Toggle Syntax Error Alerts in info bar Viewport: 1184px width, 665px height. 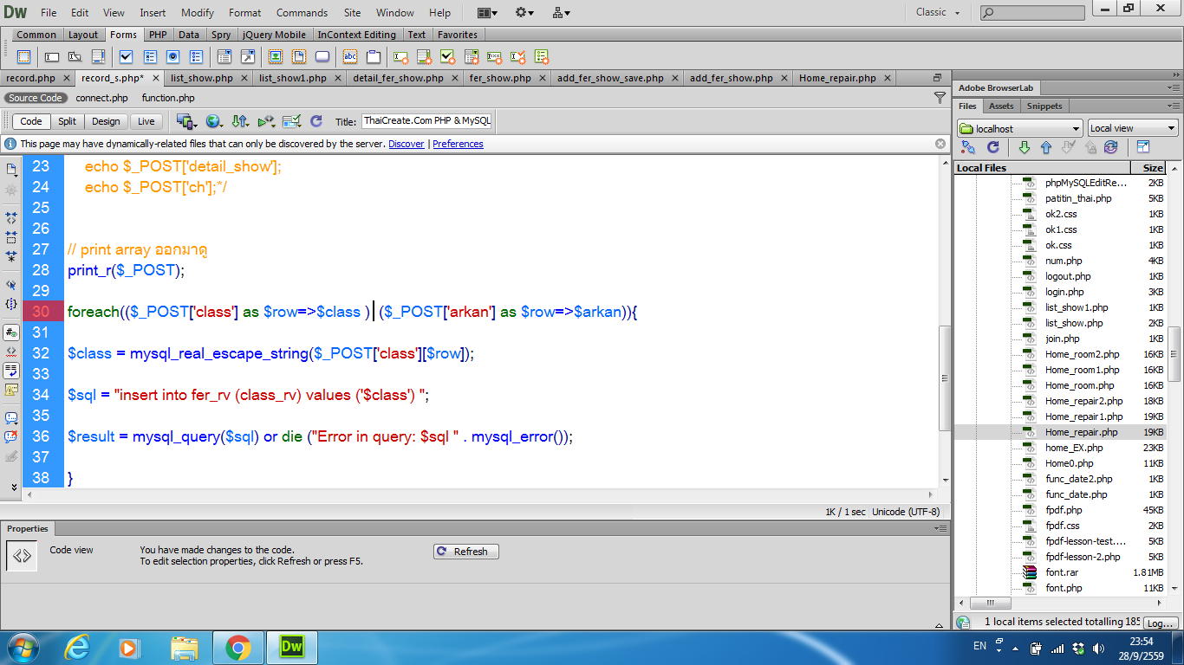point(11,390)
